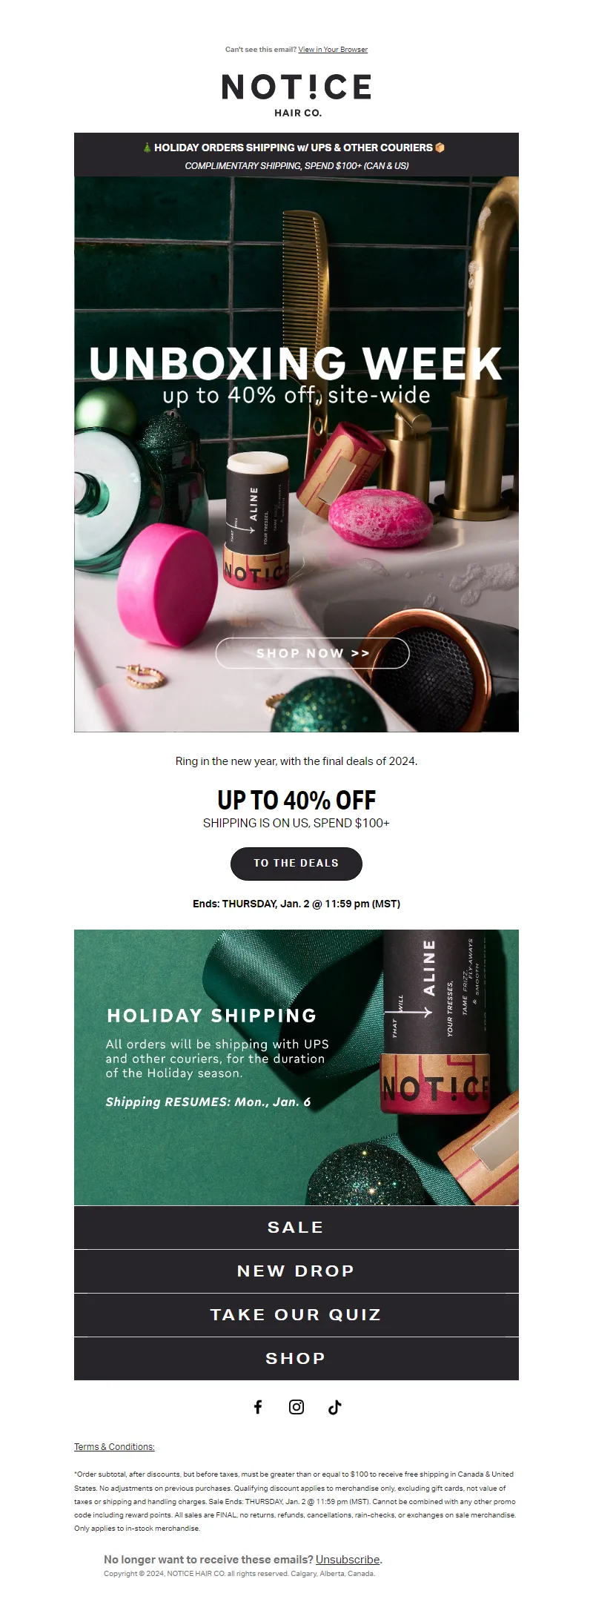
Task: Click the UNBOXING WEEK hero headline
Action: point(296,364)
